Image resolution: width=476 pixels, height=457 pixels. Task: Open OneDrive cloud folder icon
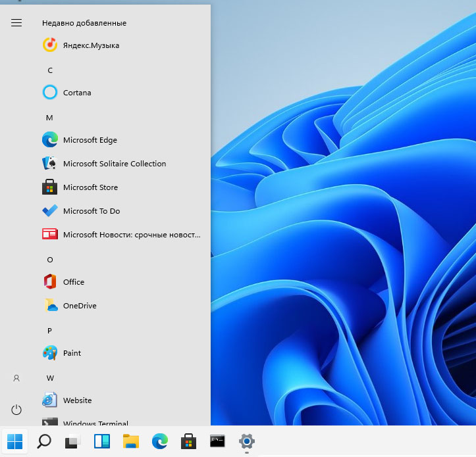[x=51, y=305]
